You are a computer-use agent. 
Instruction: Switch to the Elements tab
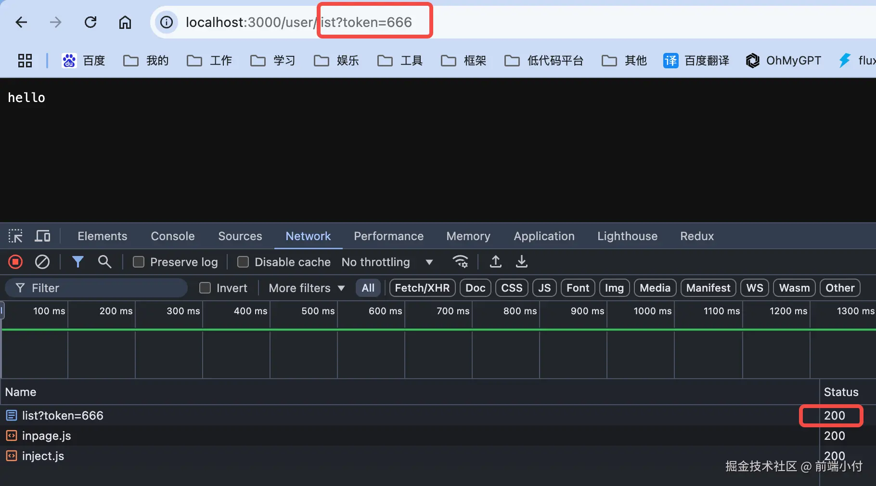click(x=103, y=236)
